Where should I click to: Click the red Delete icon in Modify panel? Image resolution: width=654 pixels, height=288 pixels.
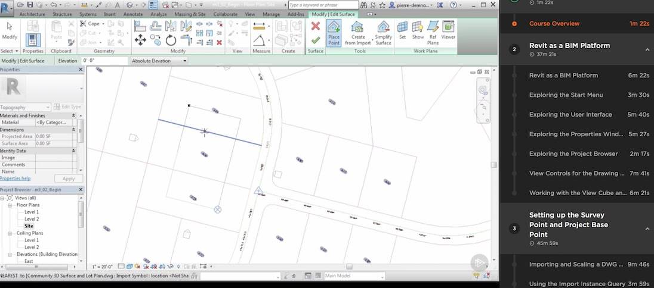pos(220,42)
